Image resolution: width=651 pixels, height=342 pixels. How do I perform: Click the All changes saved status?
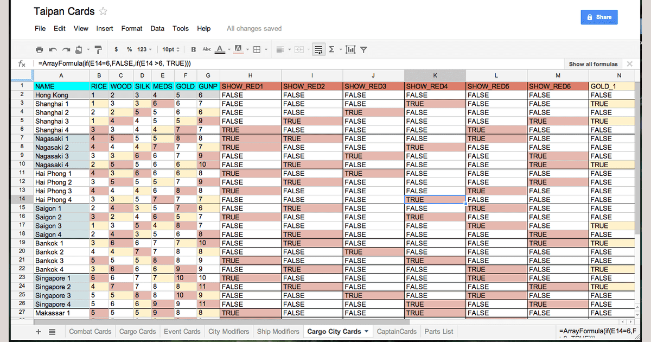point(254,28)
